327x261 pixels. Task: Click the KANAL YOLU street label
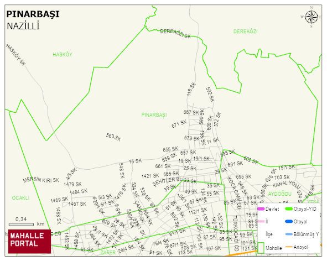coord(287,184)
